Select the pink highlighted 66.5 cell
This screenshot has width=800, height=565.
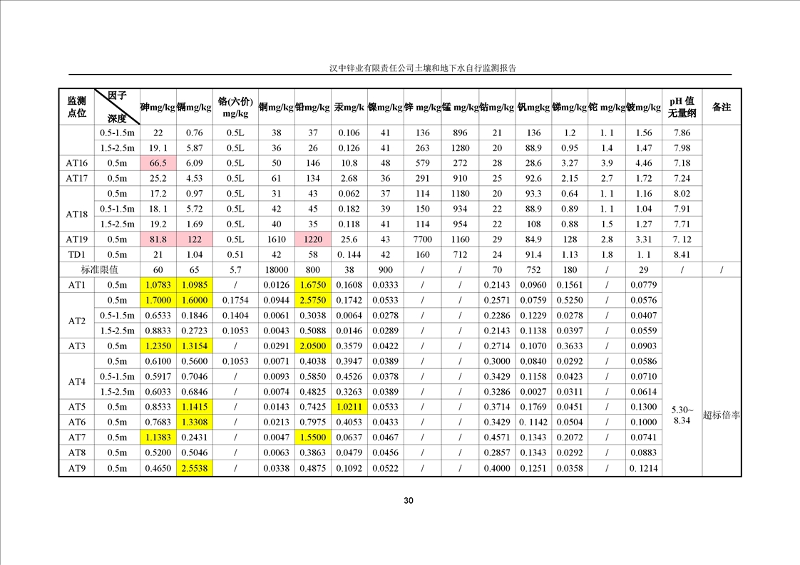click(x=158, y=163)
